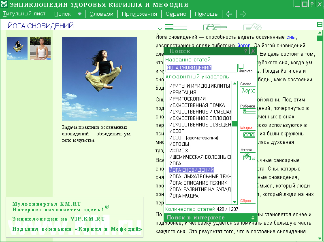Viewport: 324px width, 242px height.
Task: Select ИХТИОЗ in the index
Action: click(x=178, y=150)
